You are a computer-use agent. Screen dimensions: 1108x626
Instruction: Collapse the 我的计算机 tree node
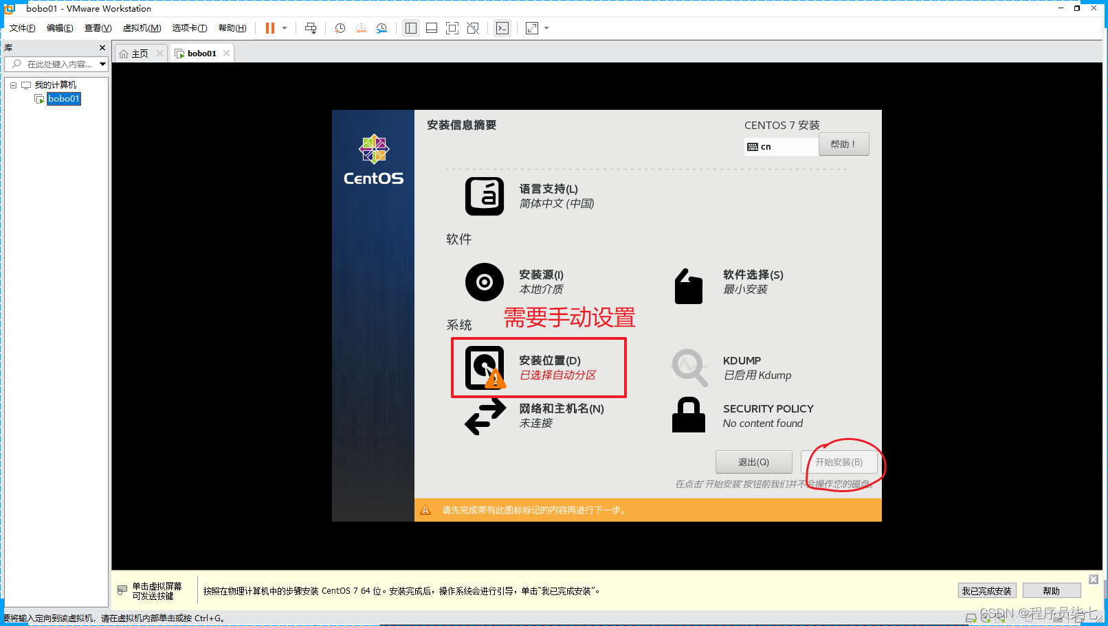(x=12, y=84)
